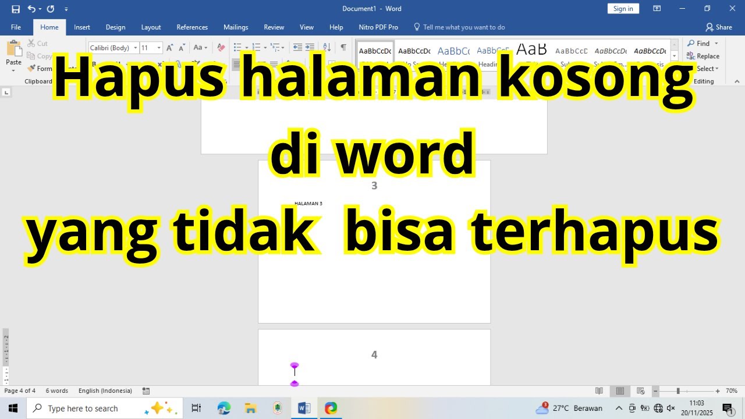Open File Explorer from the taskbar
745x419 pixels.
tap(251, 408)
